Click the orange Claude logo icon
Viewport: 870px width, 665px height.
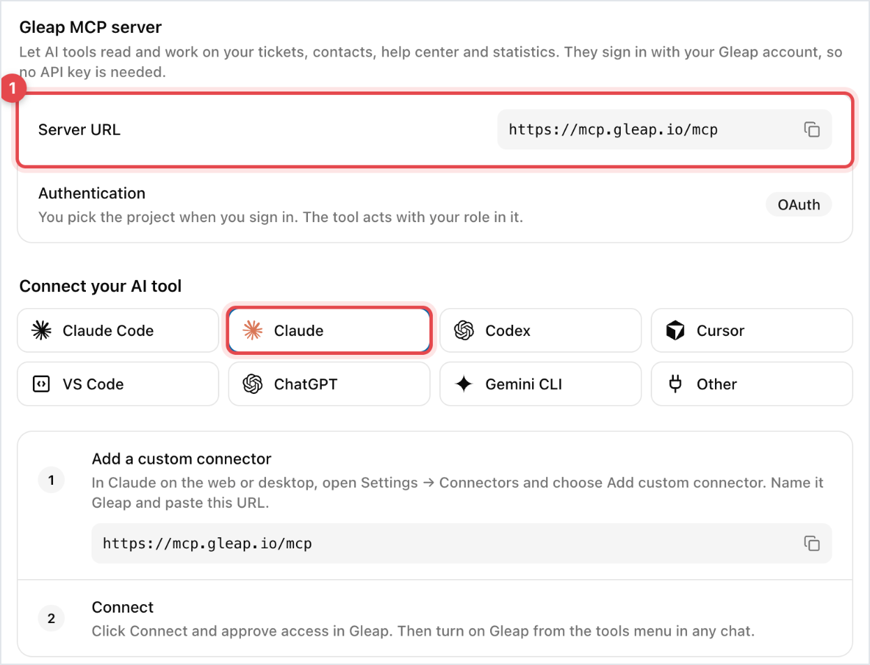tap(252, 330)
